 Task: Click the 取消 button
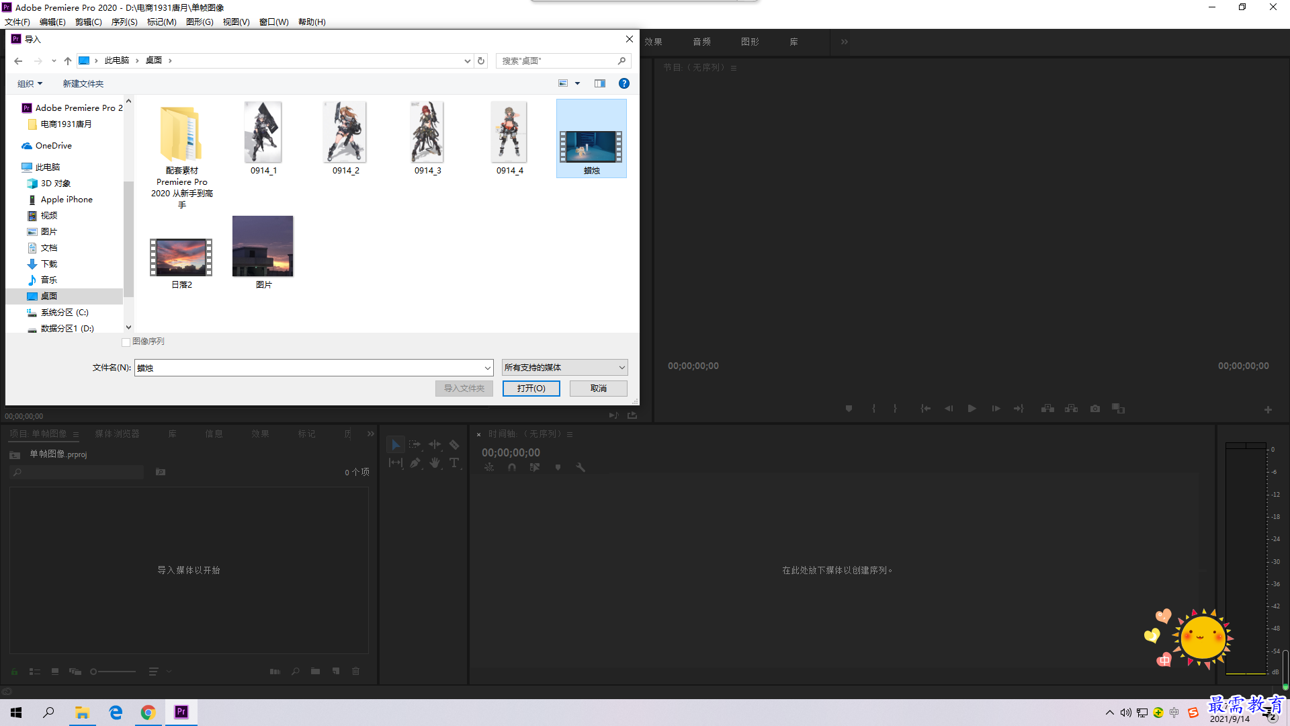click(599, 389)
